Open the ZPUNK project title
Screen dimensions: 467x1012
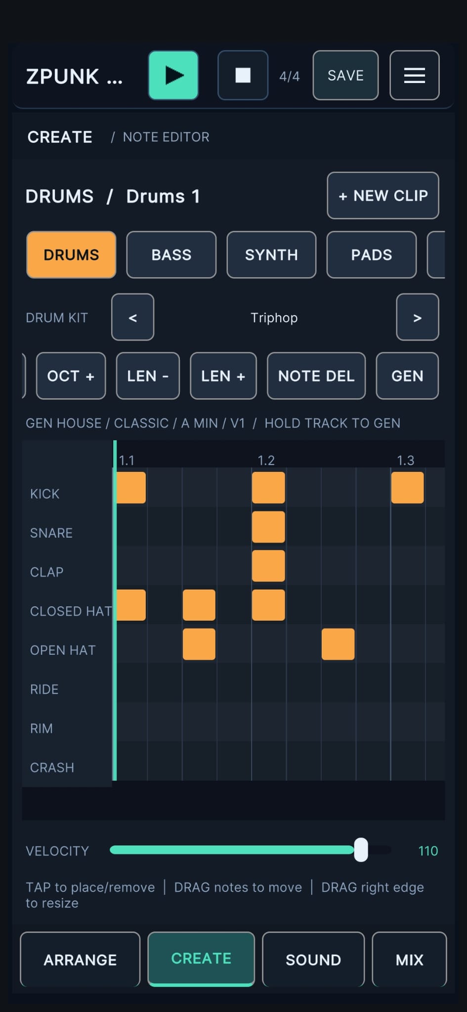[x=74, y=77]
